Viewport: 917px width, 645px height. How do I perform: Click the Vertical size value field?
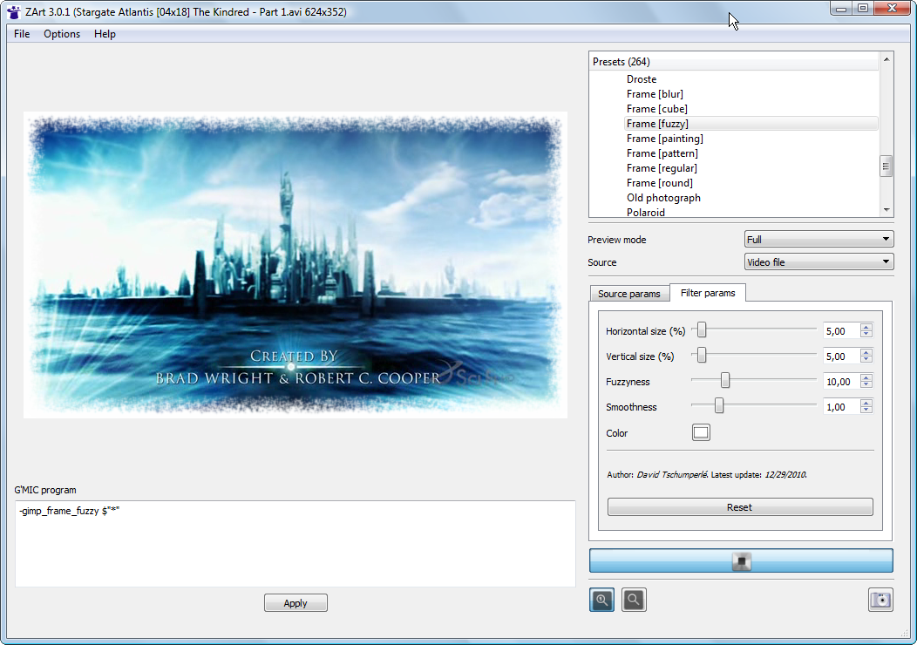pyautogui.click(x=841, y=356)
